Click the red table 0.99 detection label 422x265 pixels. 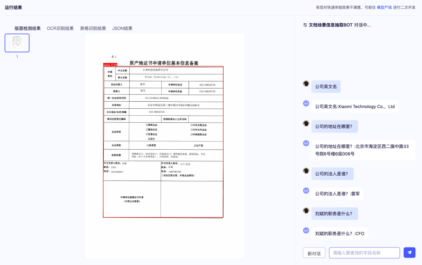pos(110,65)
